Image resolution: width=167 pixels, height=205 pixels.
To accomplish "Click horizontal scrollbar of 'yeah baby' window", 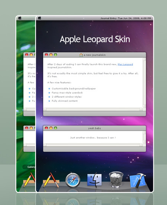I will (93, 145).
